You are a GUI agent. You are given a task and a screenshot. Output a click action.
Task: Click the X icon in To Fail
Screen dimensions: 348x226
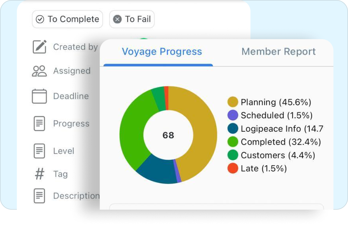[x=117, y=19]
